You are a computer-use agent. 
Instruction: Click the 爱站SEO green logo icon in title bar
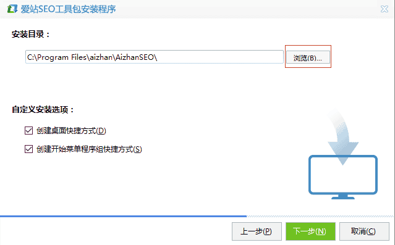[x=12, y=9]
